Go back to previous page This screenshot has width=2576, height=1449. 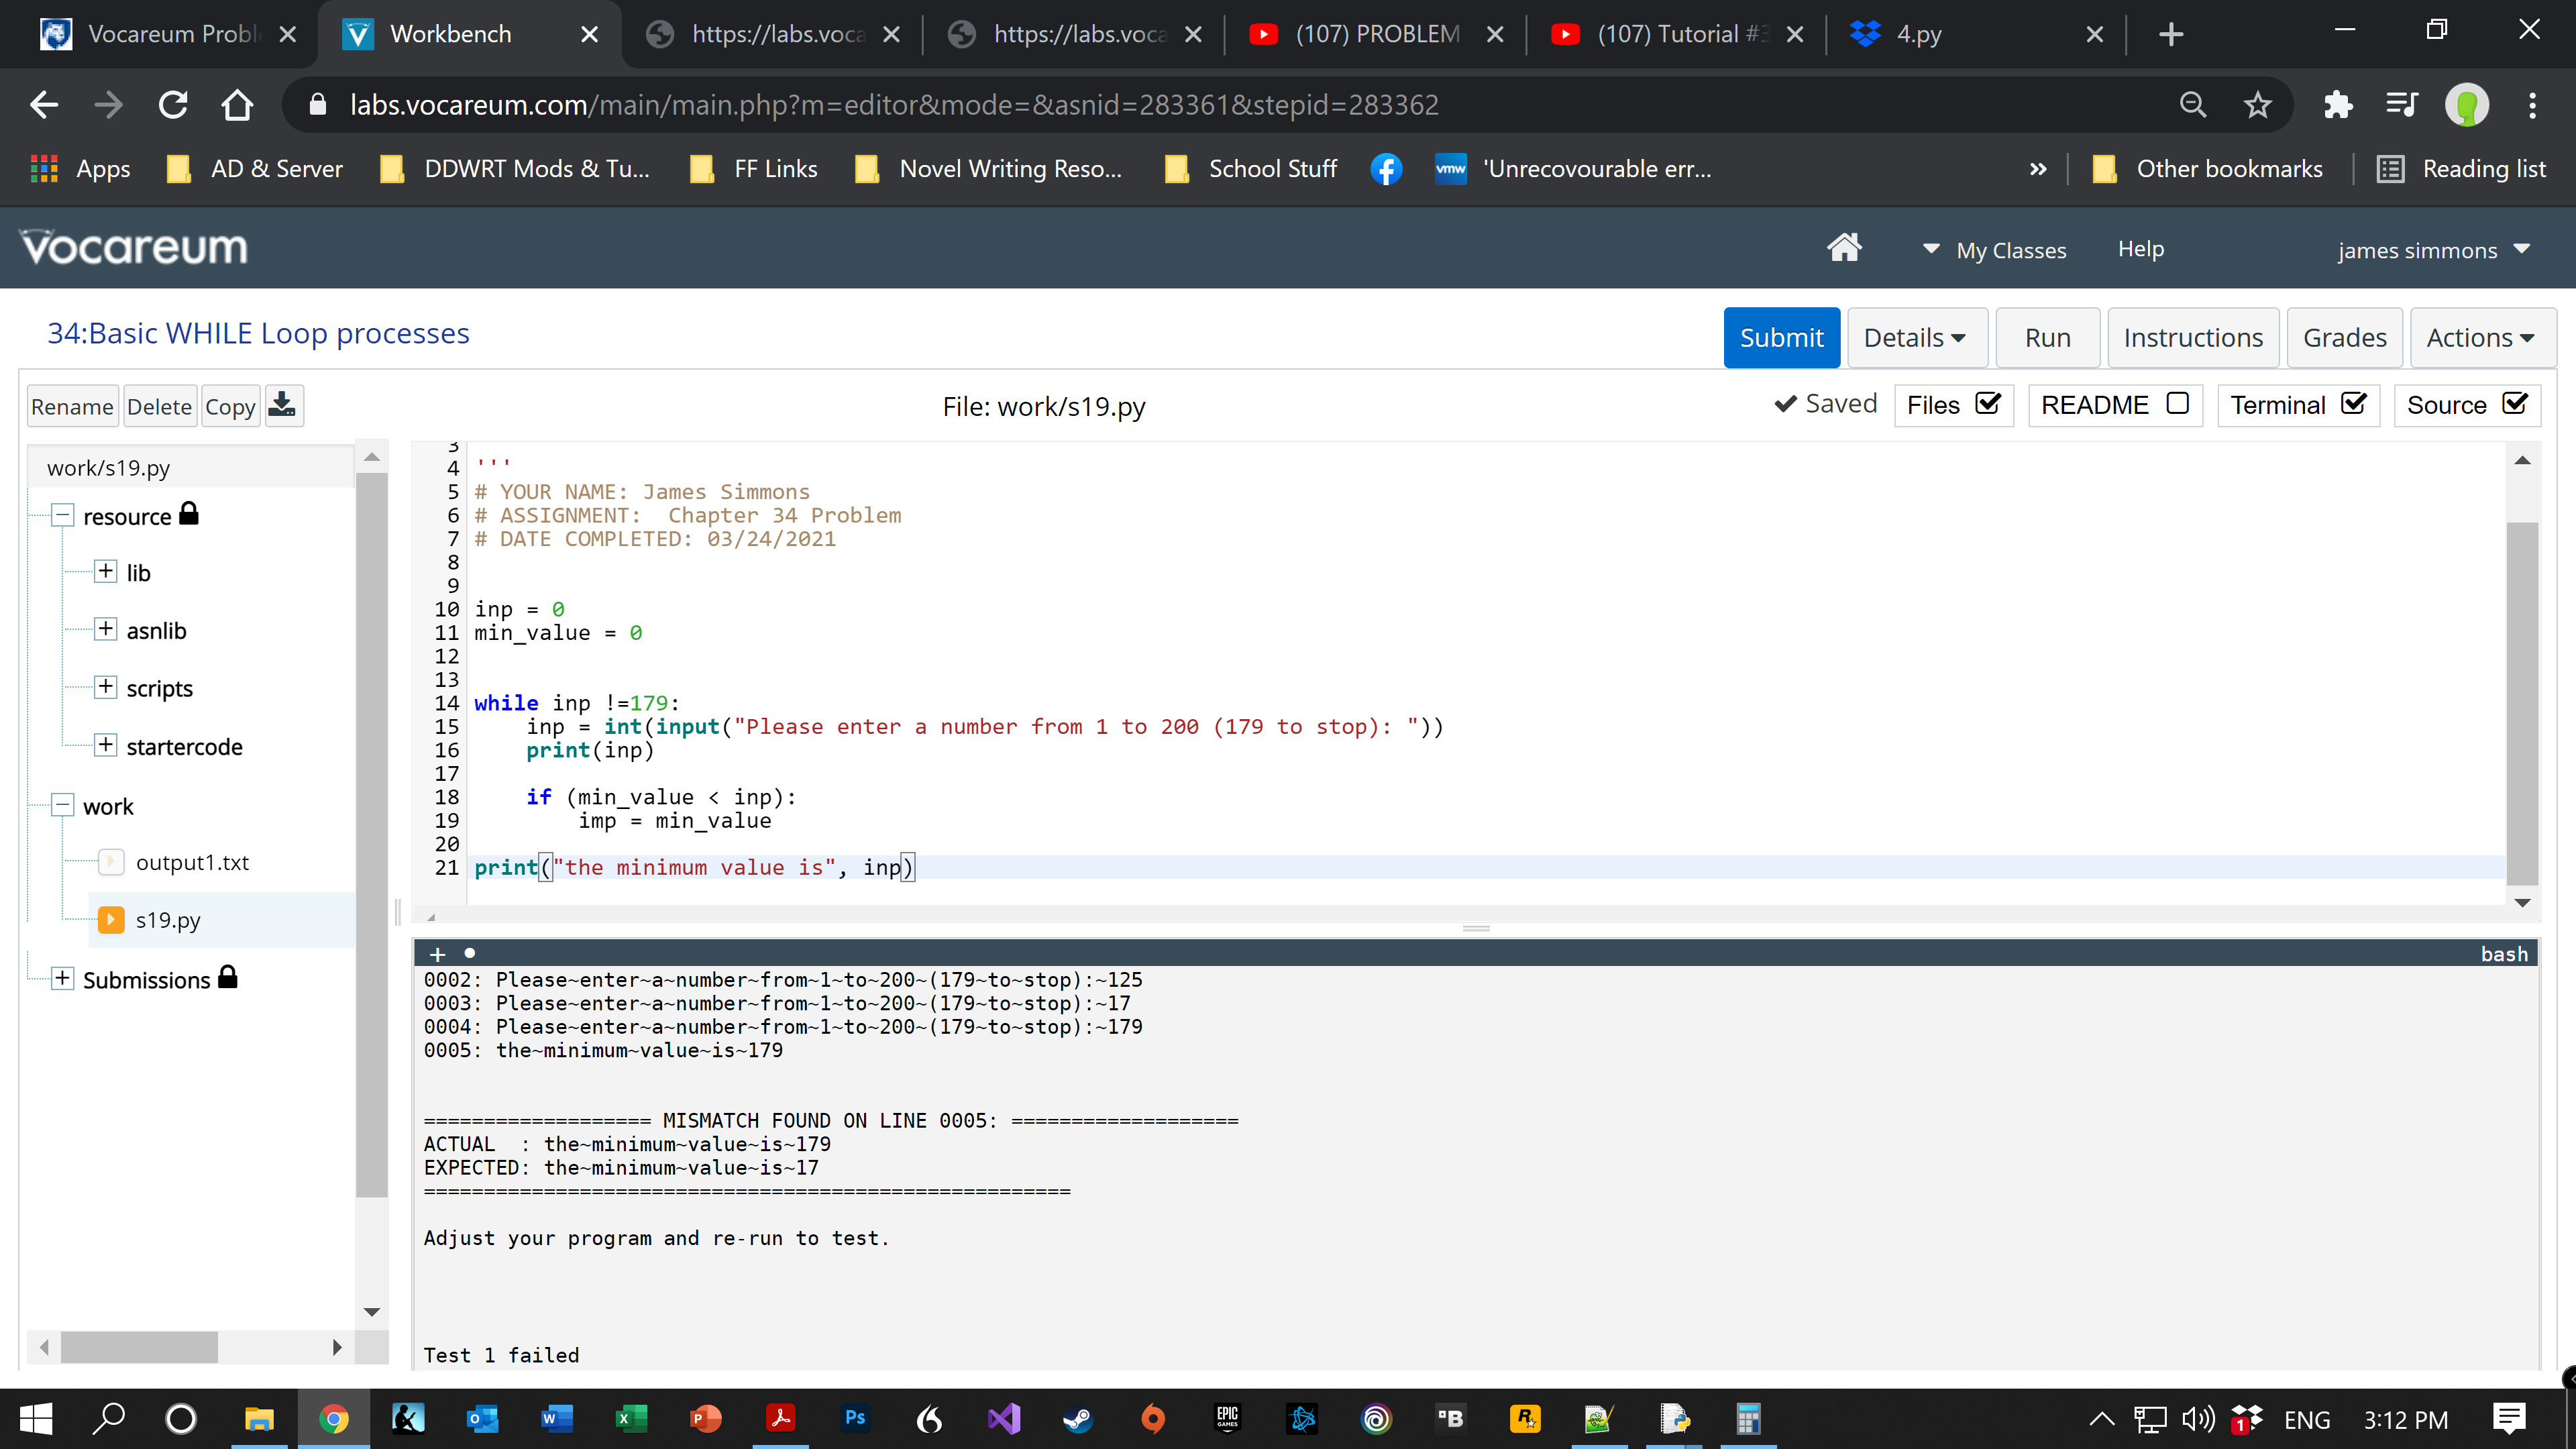pyautogui.click(x=44, y=105)
